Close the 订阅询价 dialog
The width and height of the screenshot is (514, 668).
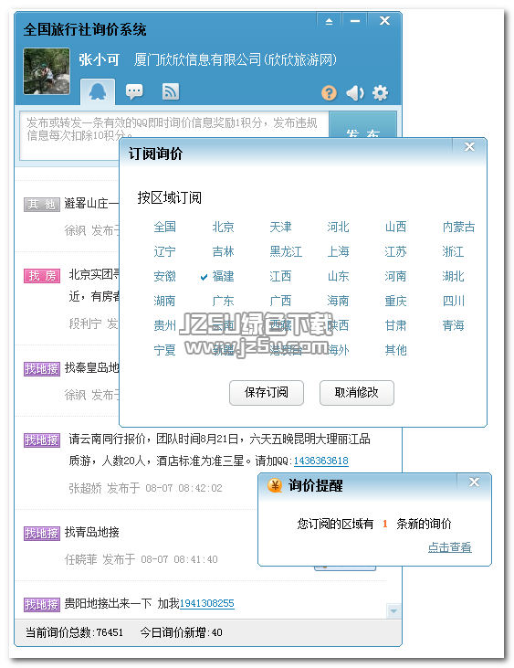click(470, 147)
